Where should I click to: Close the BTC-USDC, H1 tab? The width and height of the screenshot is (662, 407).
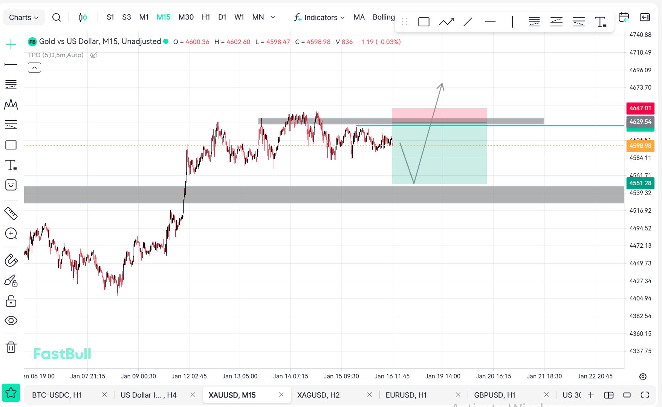pos(104,395)
